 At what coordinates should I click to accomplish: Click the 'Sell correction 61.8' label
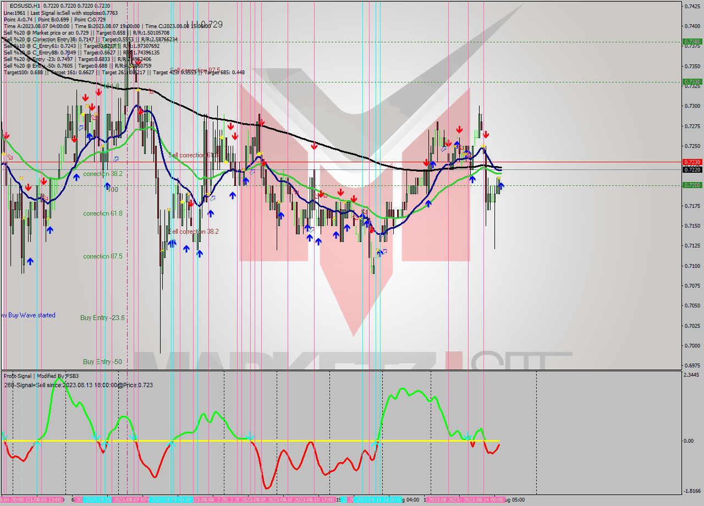194,156
